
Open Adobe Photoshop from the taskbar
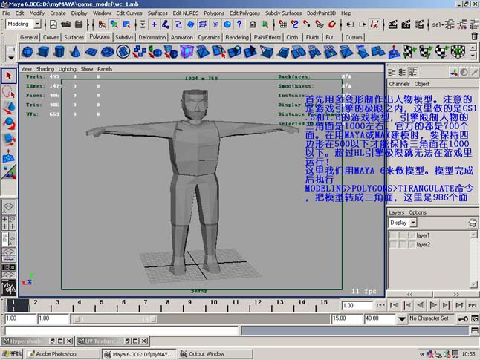click(x=64, y=354)
